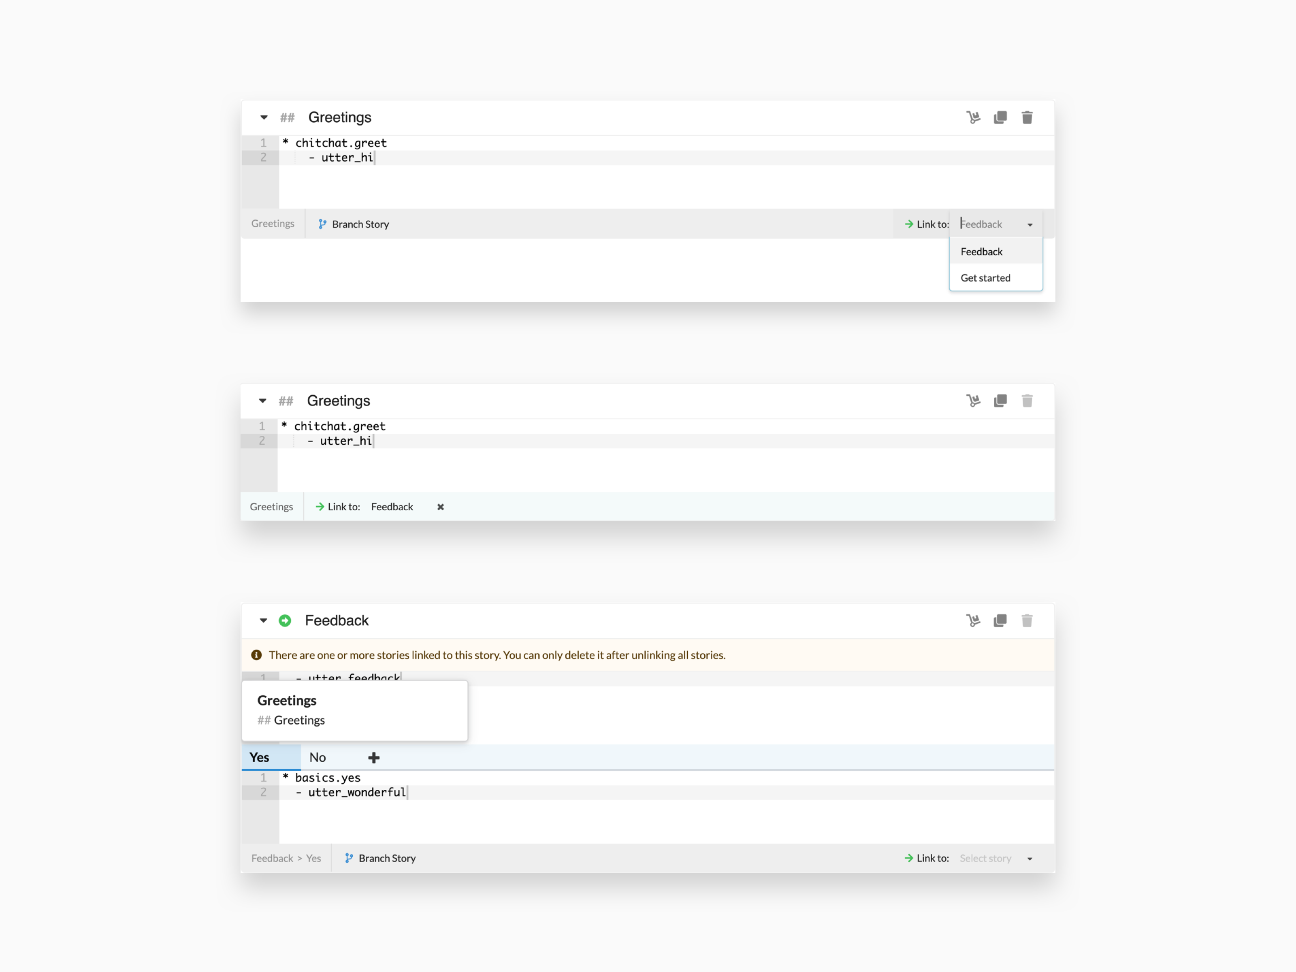Open the 'Select story' link dropdown
Image resolution: width=1296 pixels, height=972 pixels.
[996, 858]
